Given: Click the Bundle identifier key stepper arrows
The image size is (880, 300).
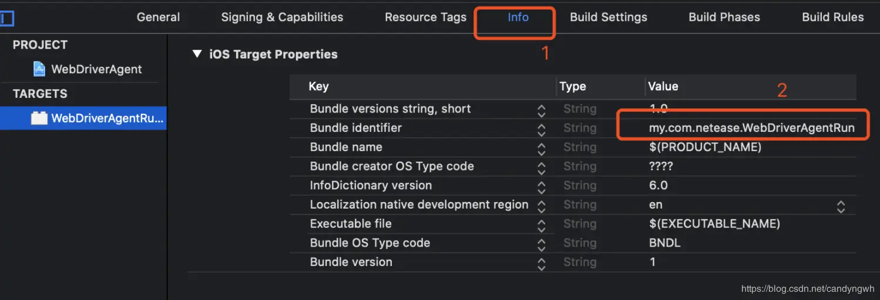Looking at the screenshot, I should coord(542,129).
